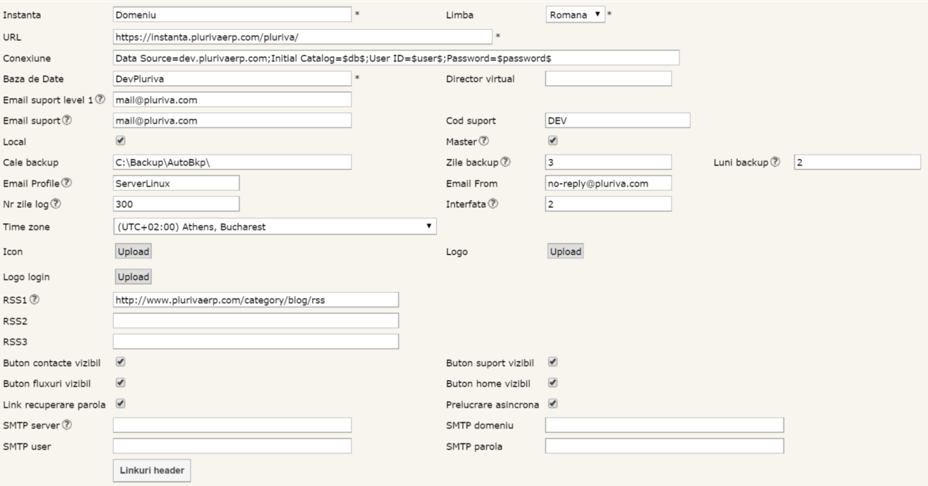Click Upload button for Icon
The width and height of the screenshot is (928, 486).
(133, 252)
